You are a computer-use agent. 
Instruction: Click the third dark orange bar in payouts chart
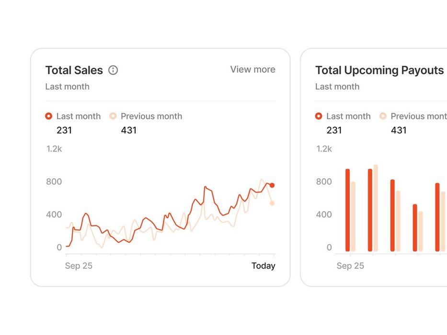pyautogui.click(x=392, y=215)
